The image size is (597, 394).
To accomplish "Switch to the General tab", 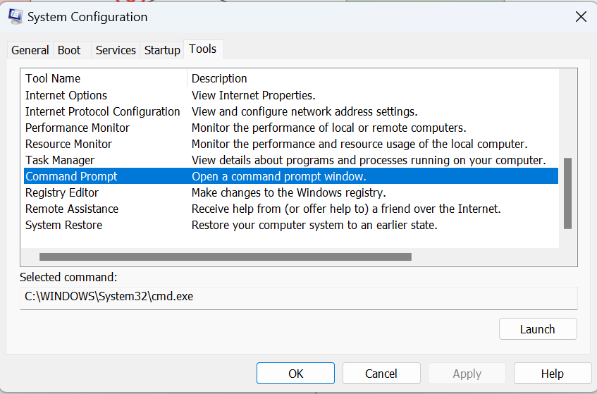I will click(30, 50).
